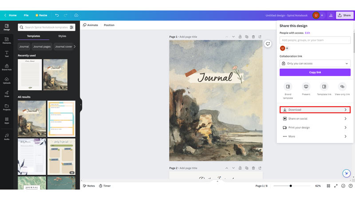This screenshot has width=355, height=200.
Task: Open the Elements panel
Action: (7, 40)
